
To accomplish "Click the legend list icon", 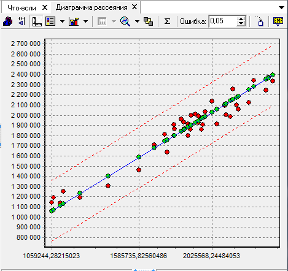I will pos(50,21).
